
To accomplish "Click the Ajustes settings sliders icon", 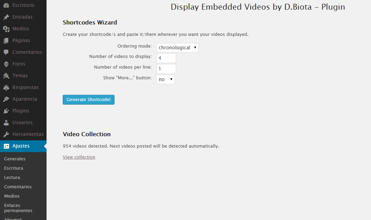I will (x=6, y=146).
